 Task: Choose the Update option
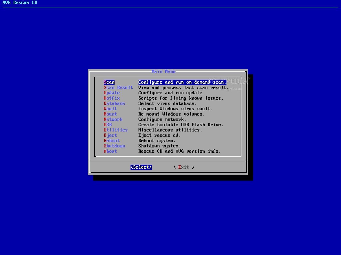click(112, 93)
